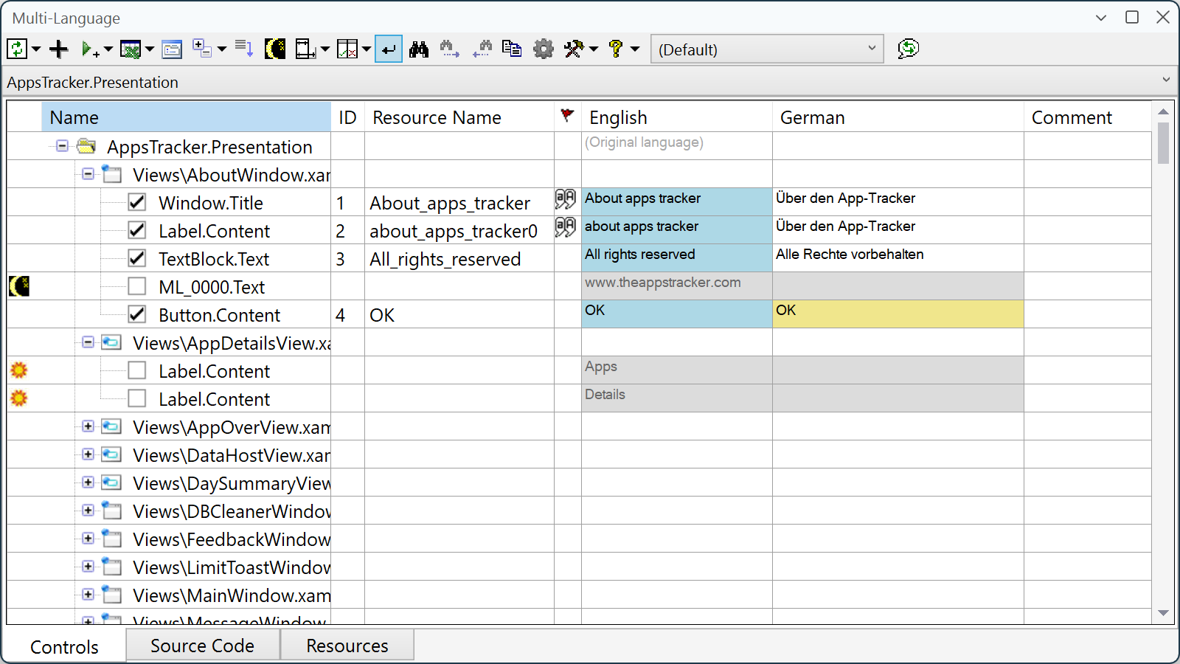Click the translation memory icon in about_apps_tracker0 row

(x=566, y=227)
